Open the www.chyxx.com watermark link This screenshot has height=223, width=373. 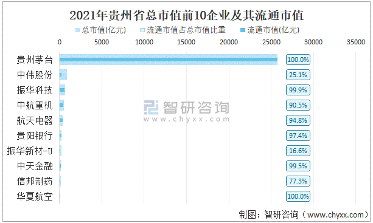(x=186, y=119)
